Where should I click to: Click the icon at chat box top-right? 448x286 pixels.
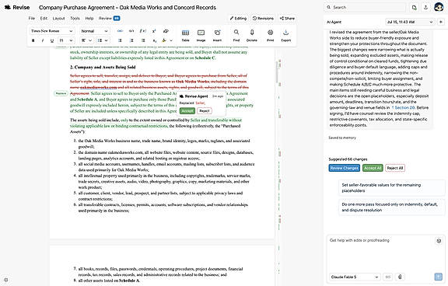point(439,241)
